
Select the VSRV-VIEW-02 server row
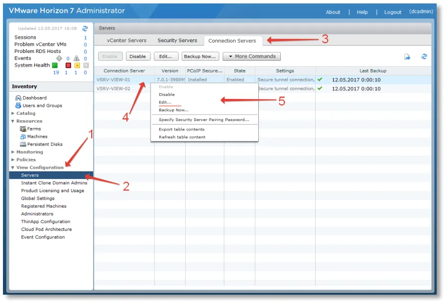[263, 89]
